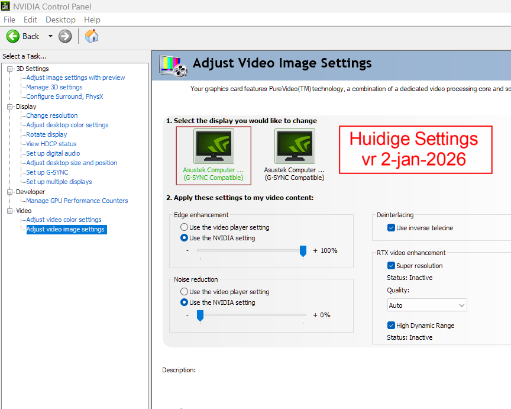Image resolution: width=511 pixels, height=409 pixels.
Task: Open Manage GPU Performance Counters
Action: 77,201
